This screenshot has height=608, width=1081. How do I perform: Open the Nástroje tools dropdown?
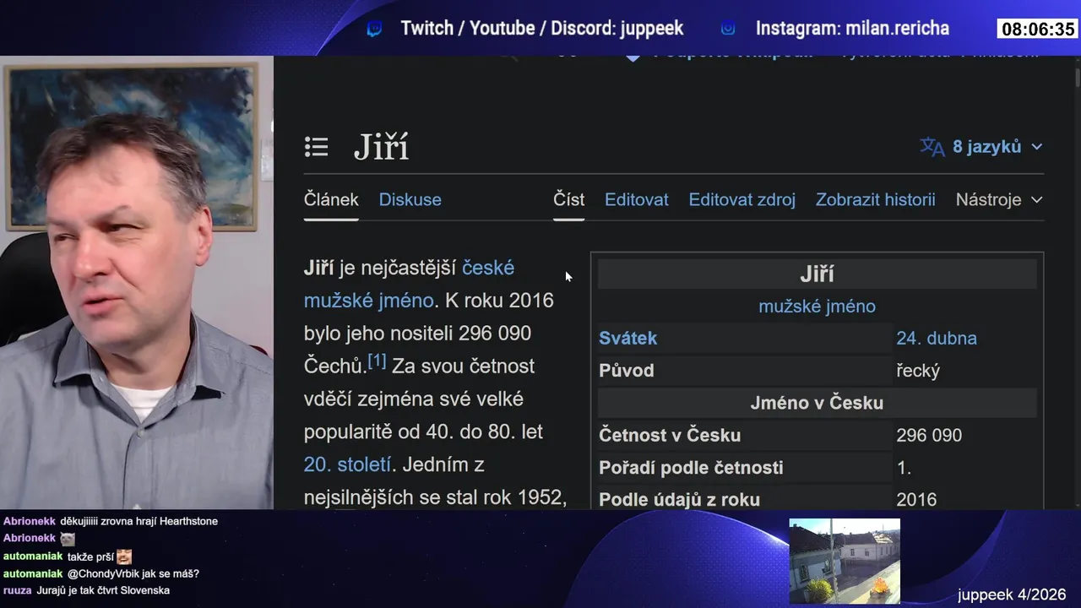click(999, 200)
